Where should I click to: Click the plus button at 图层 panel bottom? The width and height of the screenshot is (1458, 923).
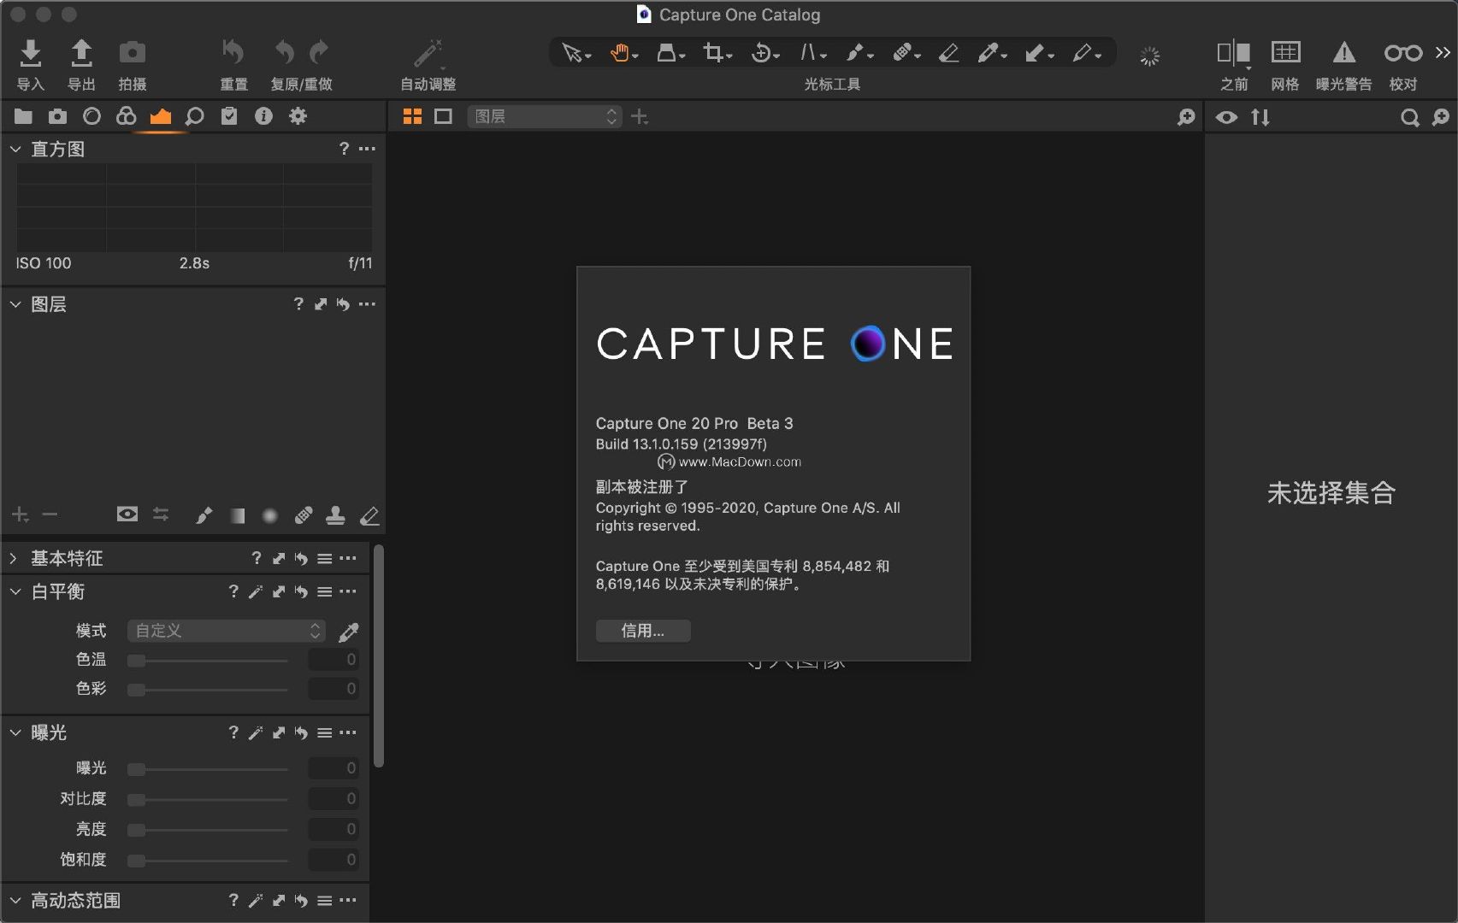(x=20, y=514)
